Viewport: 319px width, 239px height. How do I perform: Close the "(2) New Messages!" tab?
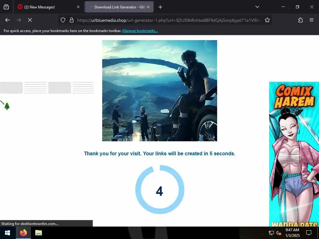(78, 7)
